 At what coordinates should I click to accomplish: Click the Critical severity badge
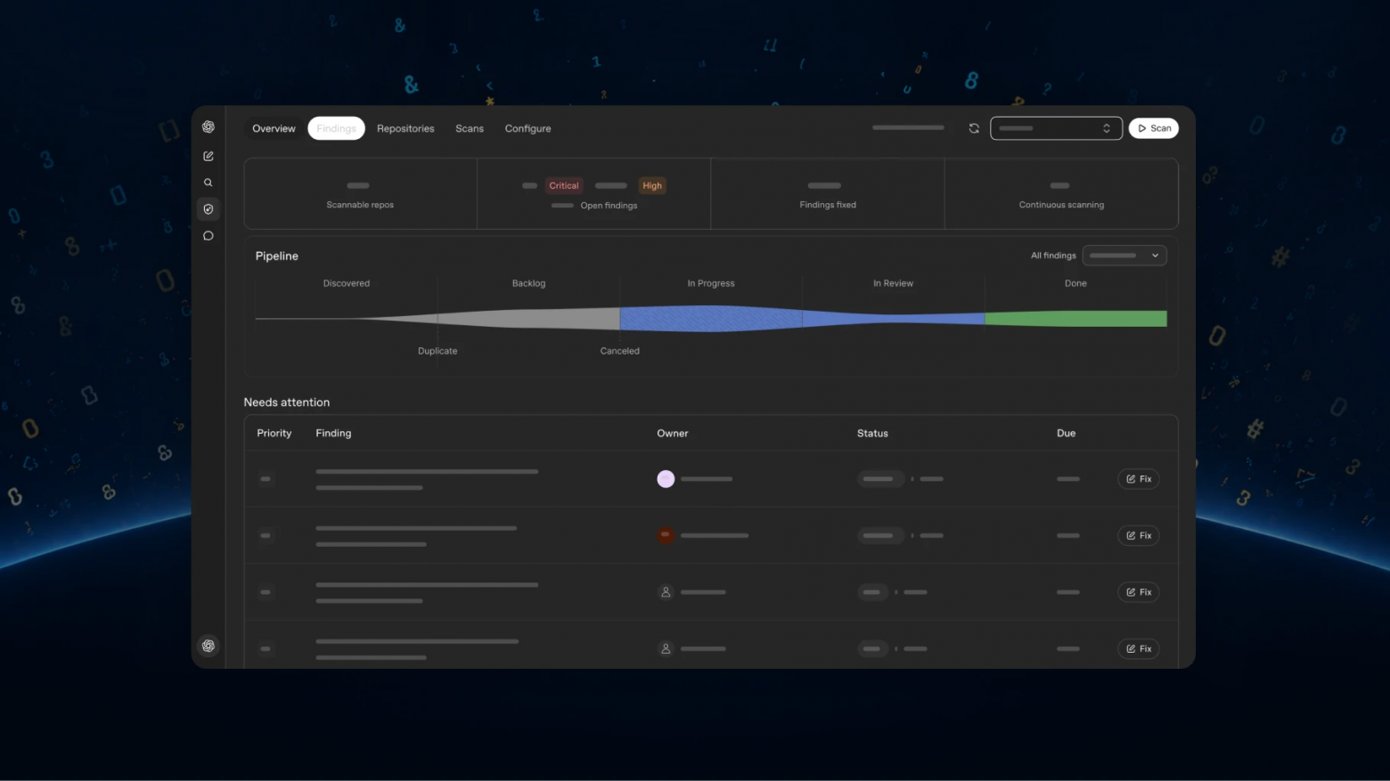point(564,185)
